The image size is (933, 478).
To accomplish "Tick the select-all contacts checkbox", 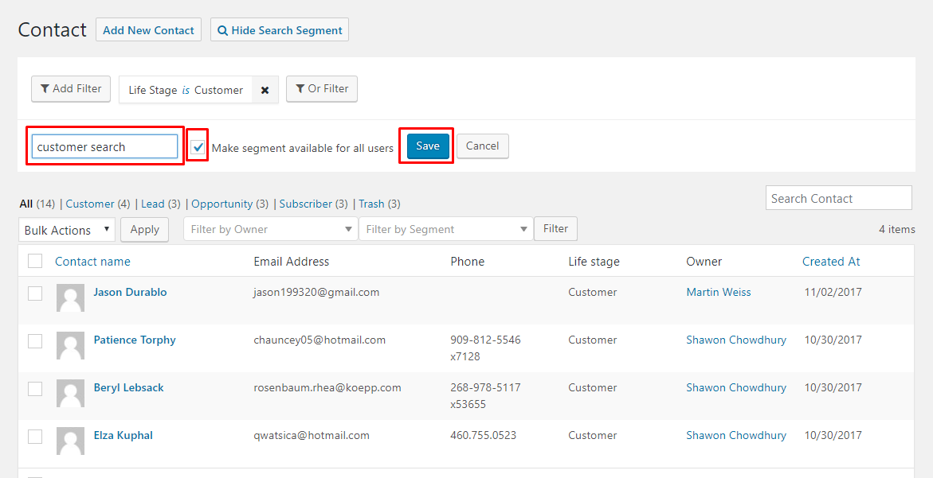I will (x=35, y=261).
